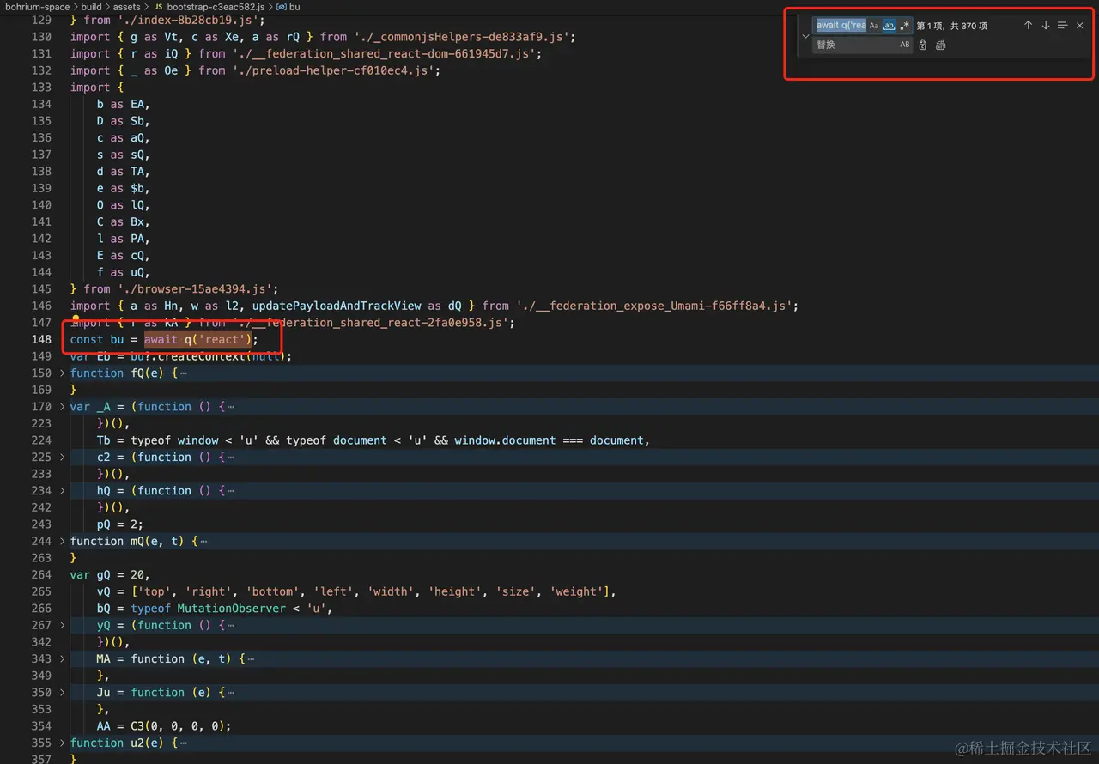Viewport: 1099px width, 764px height.
Task: Click 'AA = C3(0, 0, 0, 0);' on line 354
Action: 164,725
